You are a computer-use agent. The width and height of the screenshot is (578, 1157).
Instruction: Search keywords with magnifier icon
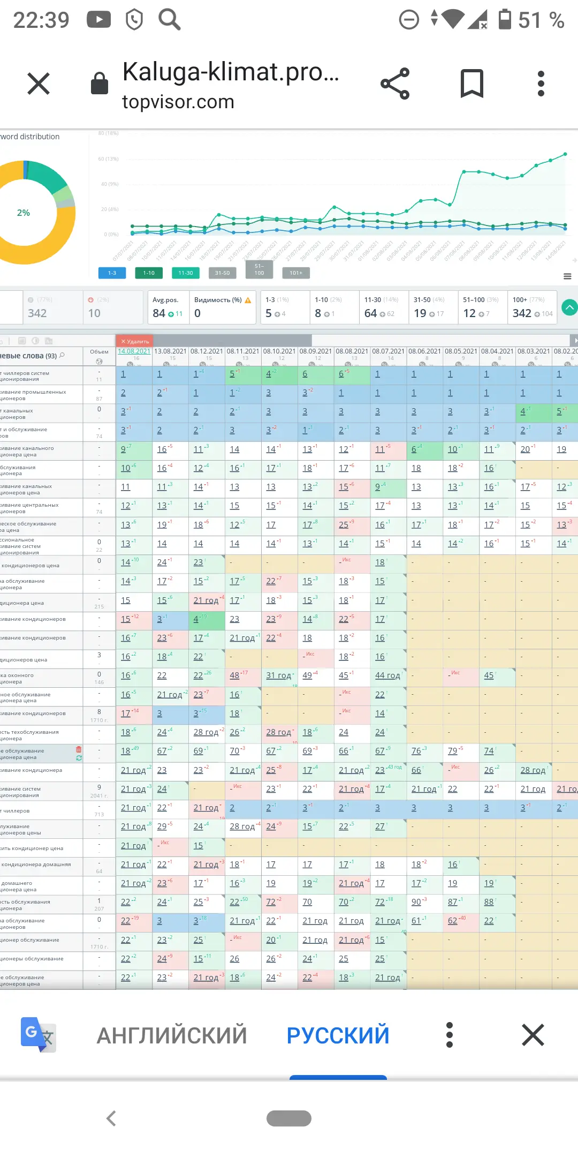click(x=62, y=355)
